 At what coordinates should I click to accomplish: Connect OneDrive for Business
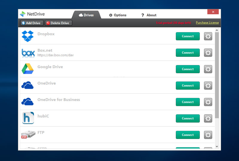point(188,102)
